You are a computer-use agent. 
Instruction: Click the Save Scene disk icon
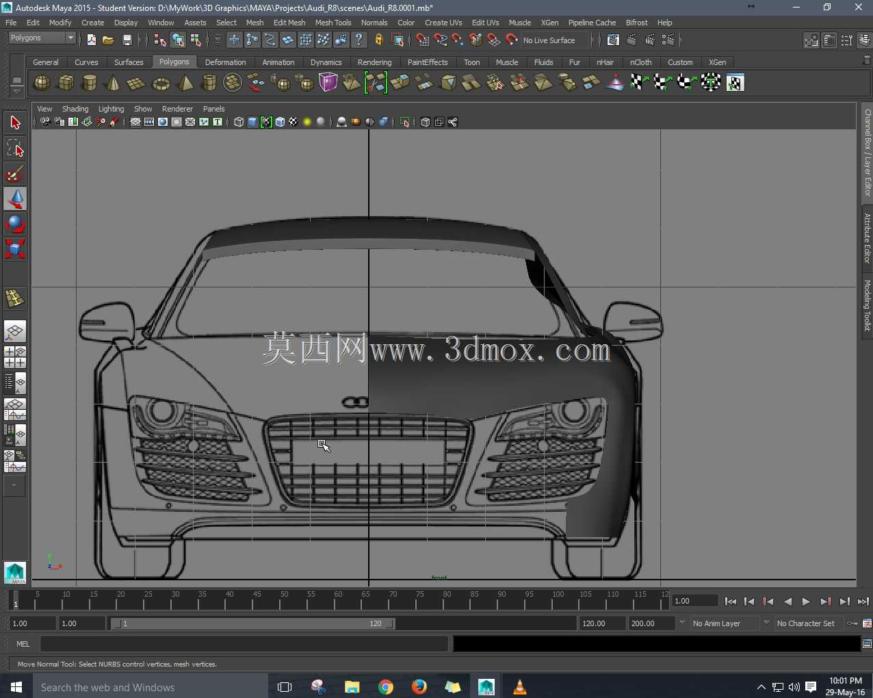point(127,40)
